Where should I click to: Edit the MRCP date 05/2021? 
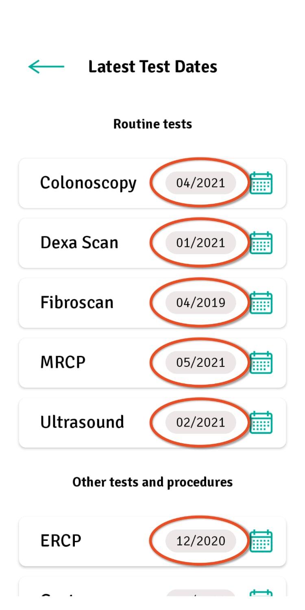pos(200,362)
